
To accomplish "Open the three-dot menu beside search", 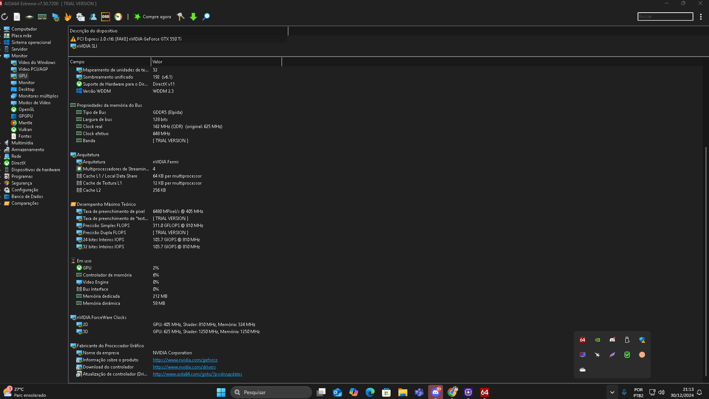I will click(701, 17).
